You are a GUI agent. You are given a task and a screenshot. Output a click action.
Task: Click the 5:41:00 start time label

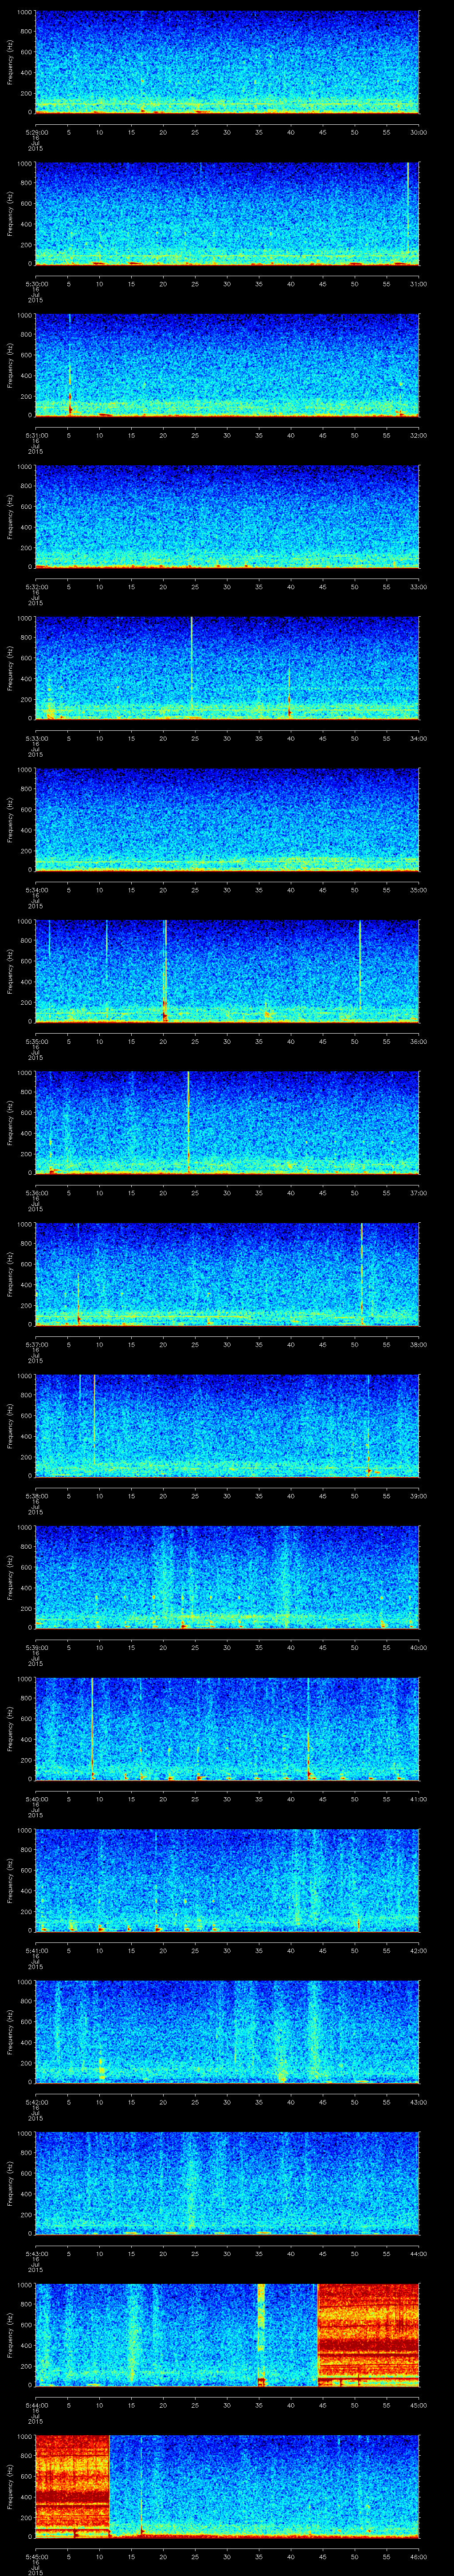click(x=36, y=1950)
